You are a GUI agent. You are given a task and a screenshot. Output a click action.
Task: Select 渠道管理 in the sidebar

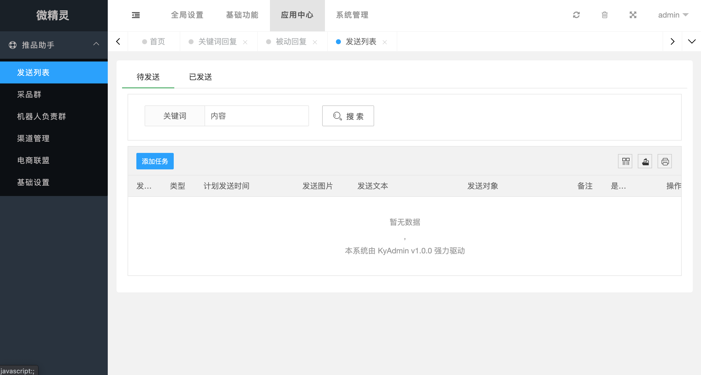click(x=33, y=138)
